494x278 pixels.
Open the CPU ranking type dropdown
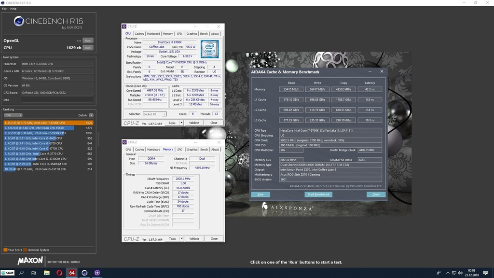point(13,115)
